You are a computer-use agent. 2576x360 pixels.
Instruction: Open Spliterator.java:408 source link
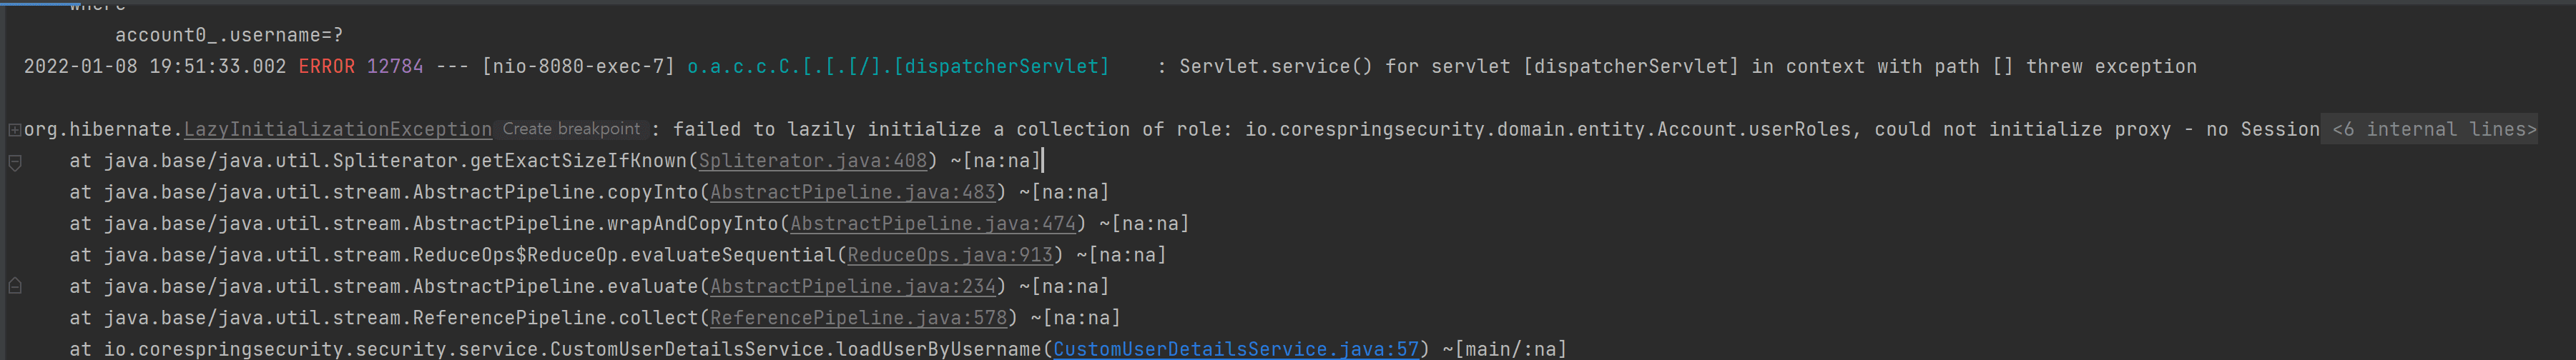812,161
